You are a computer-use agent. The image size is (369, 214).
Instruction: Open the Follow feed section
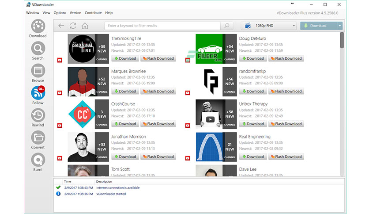(x=38, y=96)
